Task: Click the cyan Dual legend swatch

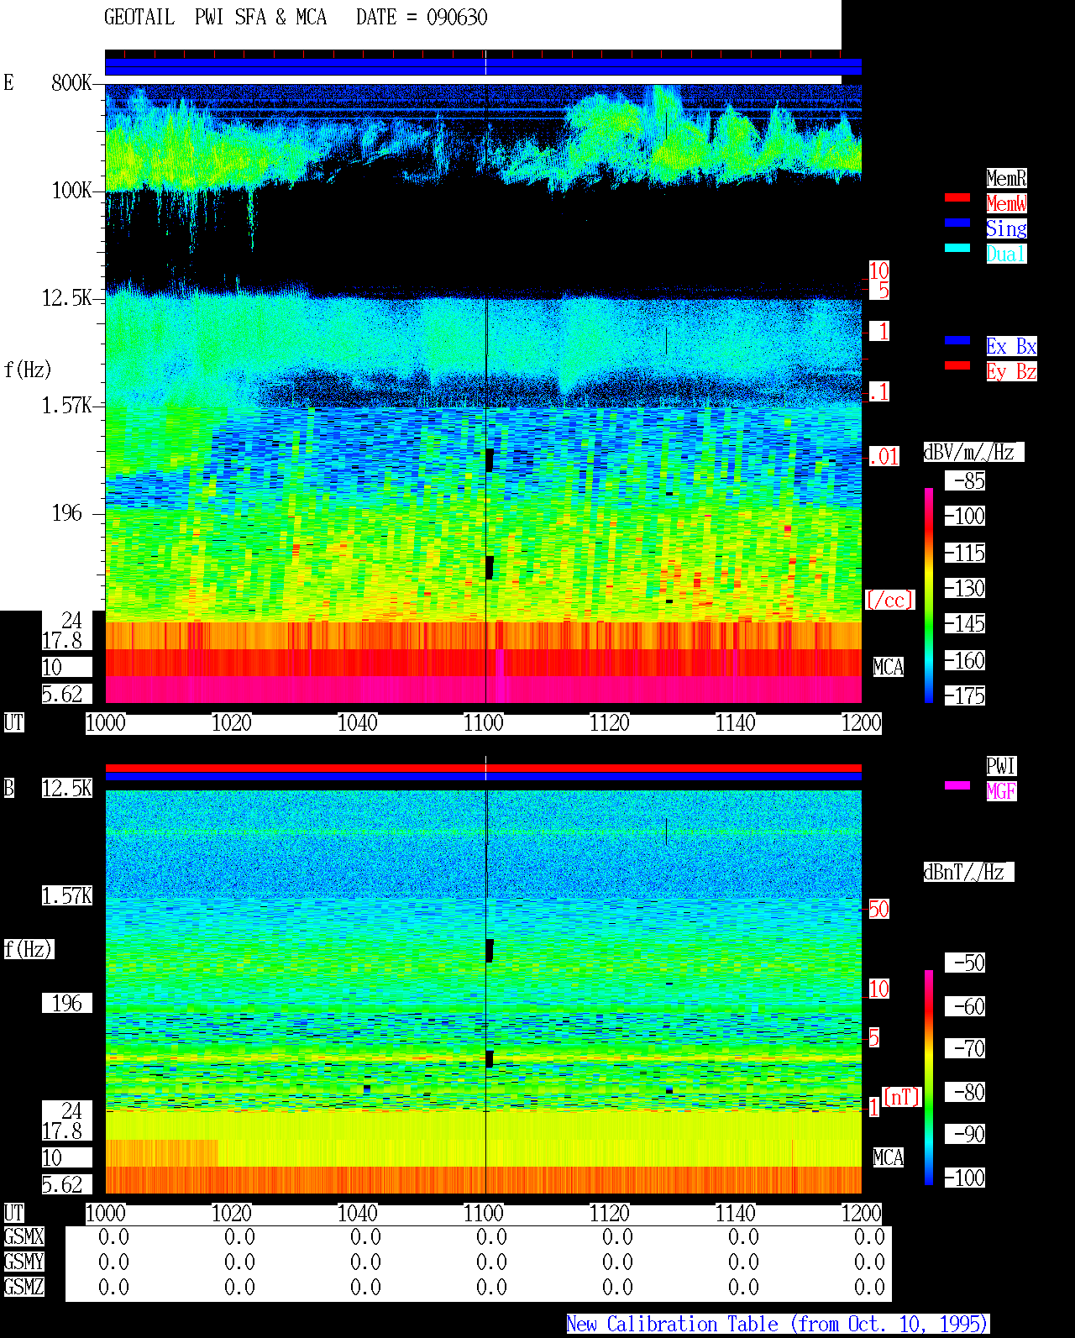Action: pos(957,248)
